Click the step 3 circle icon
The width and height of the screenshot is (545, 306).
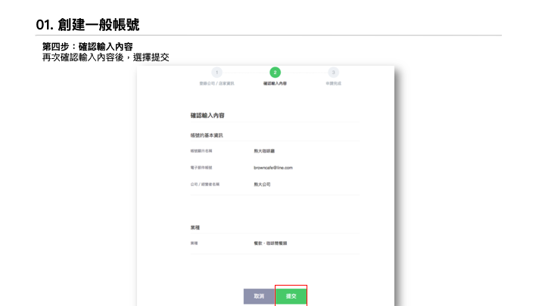pyautogui.click(x=333, y=73)
